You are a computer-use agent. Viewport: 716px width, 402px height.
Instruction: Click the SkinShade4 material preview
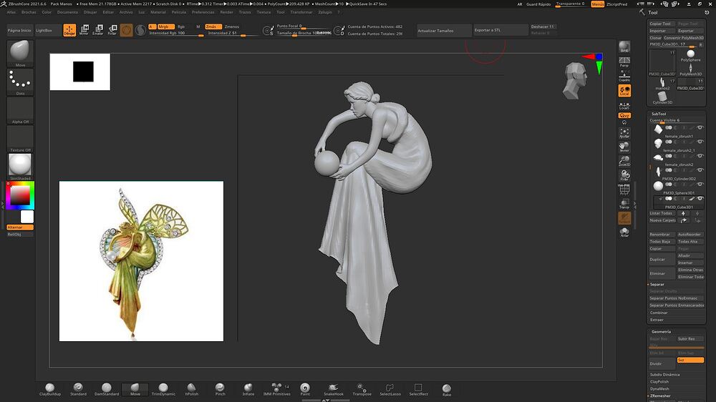20,166
